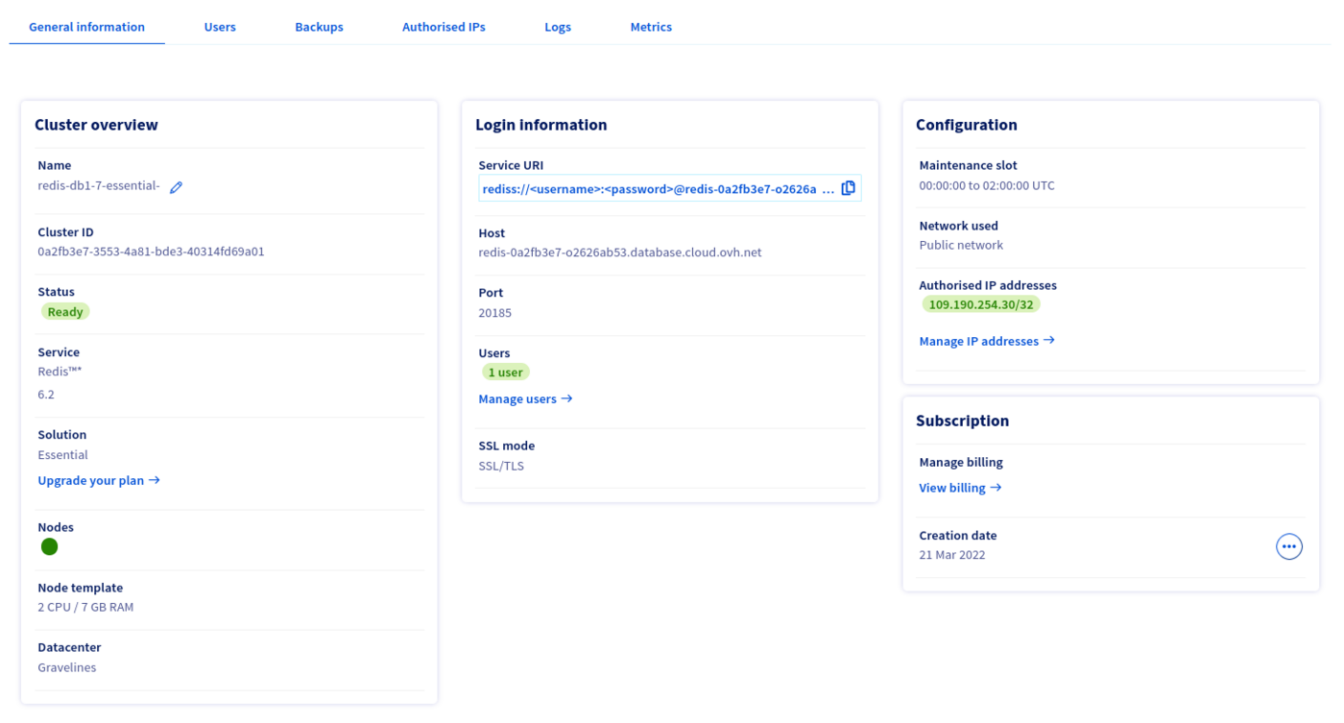Click the 109.190.254.30/32 IP address badge
Screen dimensions: 1344x723
(x=980, y=304)
